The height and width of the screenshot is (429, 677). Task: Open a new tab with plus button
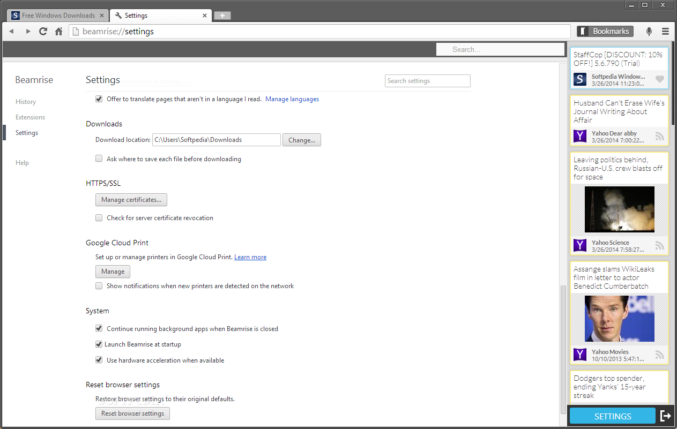[x=222, y=16]
